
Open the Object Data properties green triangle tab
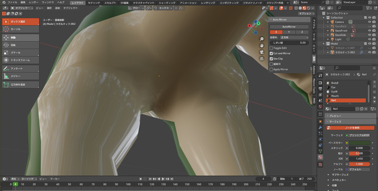coord(320,151)
